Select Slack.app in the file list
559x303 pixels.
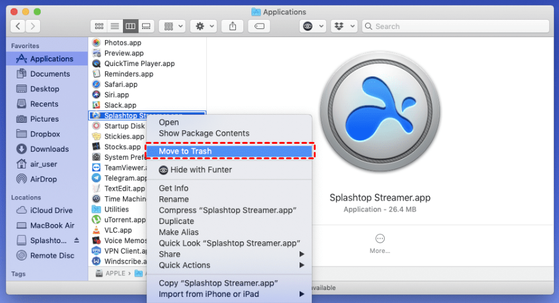[x=147, y=106]
